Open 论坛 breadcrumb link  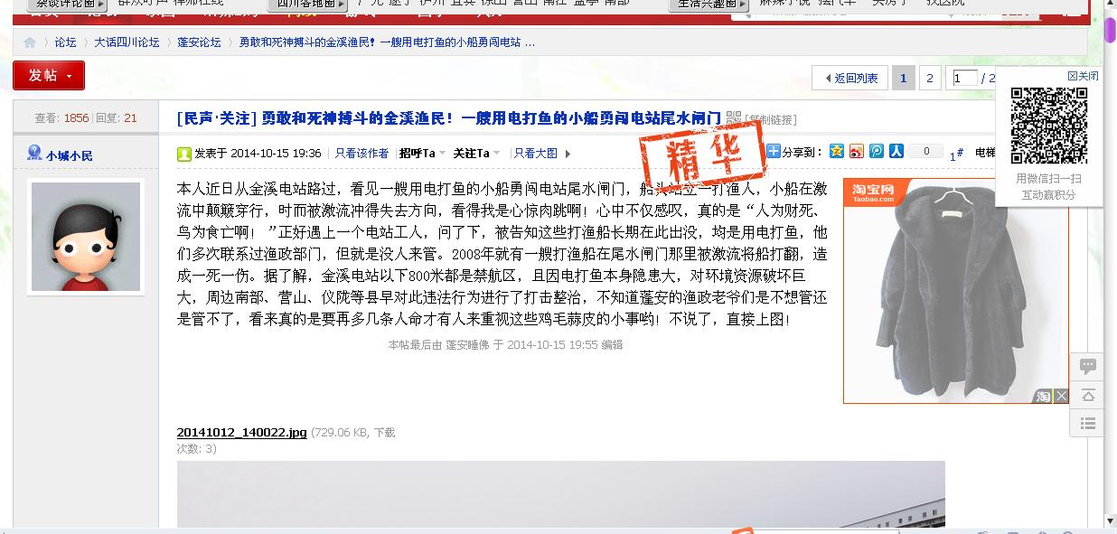(x=65, y=42)
